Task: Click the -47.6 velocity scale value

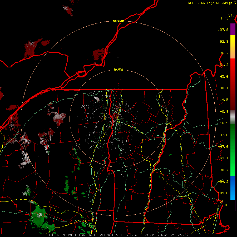Action: pos(223,147)
